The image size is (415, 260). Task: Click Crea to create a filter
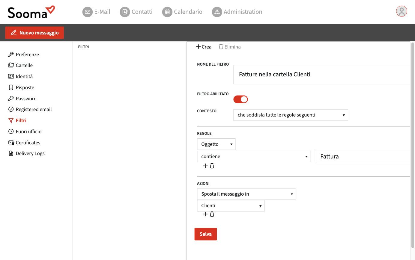(x=204, y=47)
